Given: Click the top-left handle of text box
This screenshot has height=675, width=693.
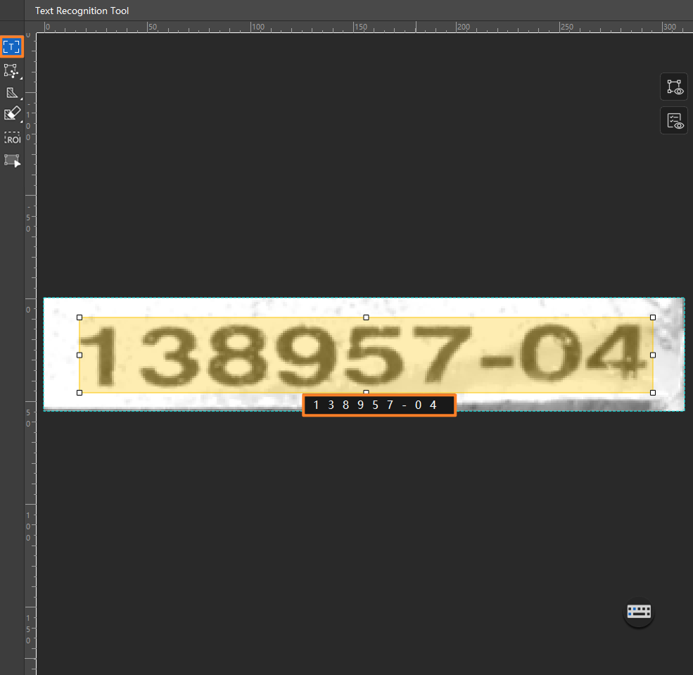Looking at the screenshot, I should pos(80,317).
